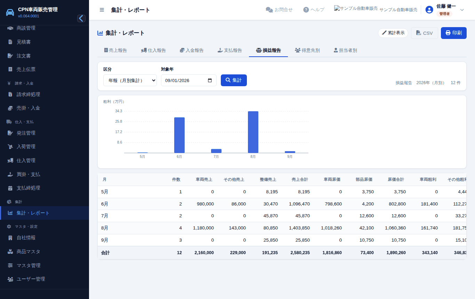Open the calendar picker in 対象年 field
475x299 pixels.
[210, 80]
